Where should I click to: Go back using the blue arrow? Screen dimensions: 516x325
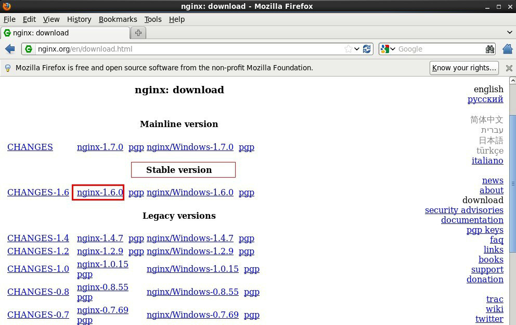[x=10, y=49]
